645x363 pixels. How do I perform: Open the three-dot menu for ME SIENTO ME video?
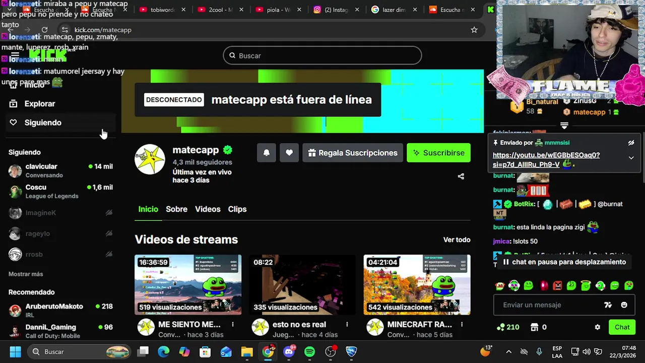[x=232, y=324]
